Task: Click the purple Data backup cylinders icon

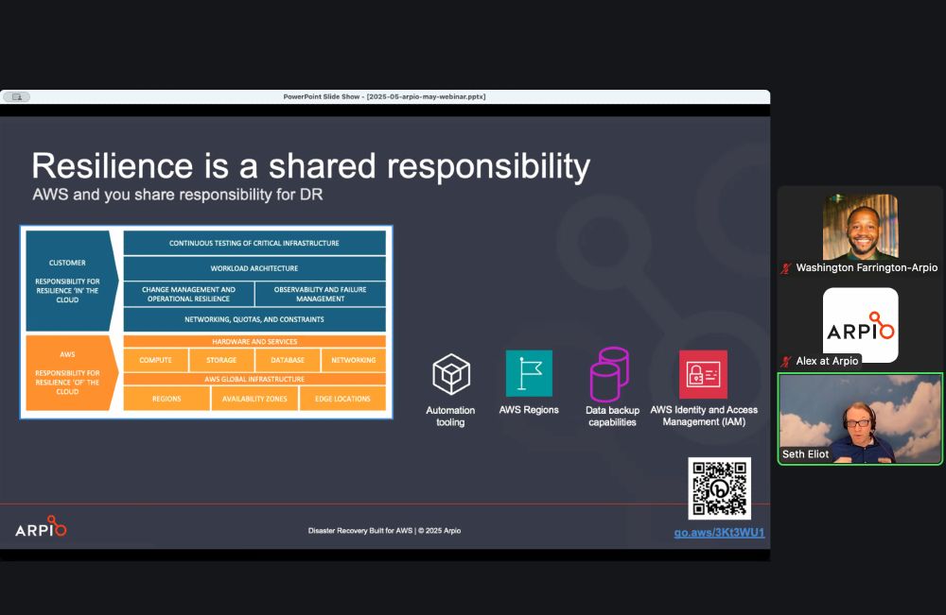Action: [609, 374]
